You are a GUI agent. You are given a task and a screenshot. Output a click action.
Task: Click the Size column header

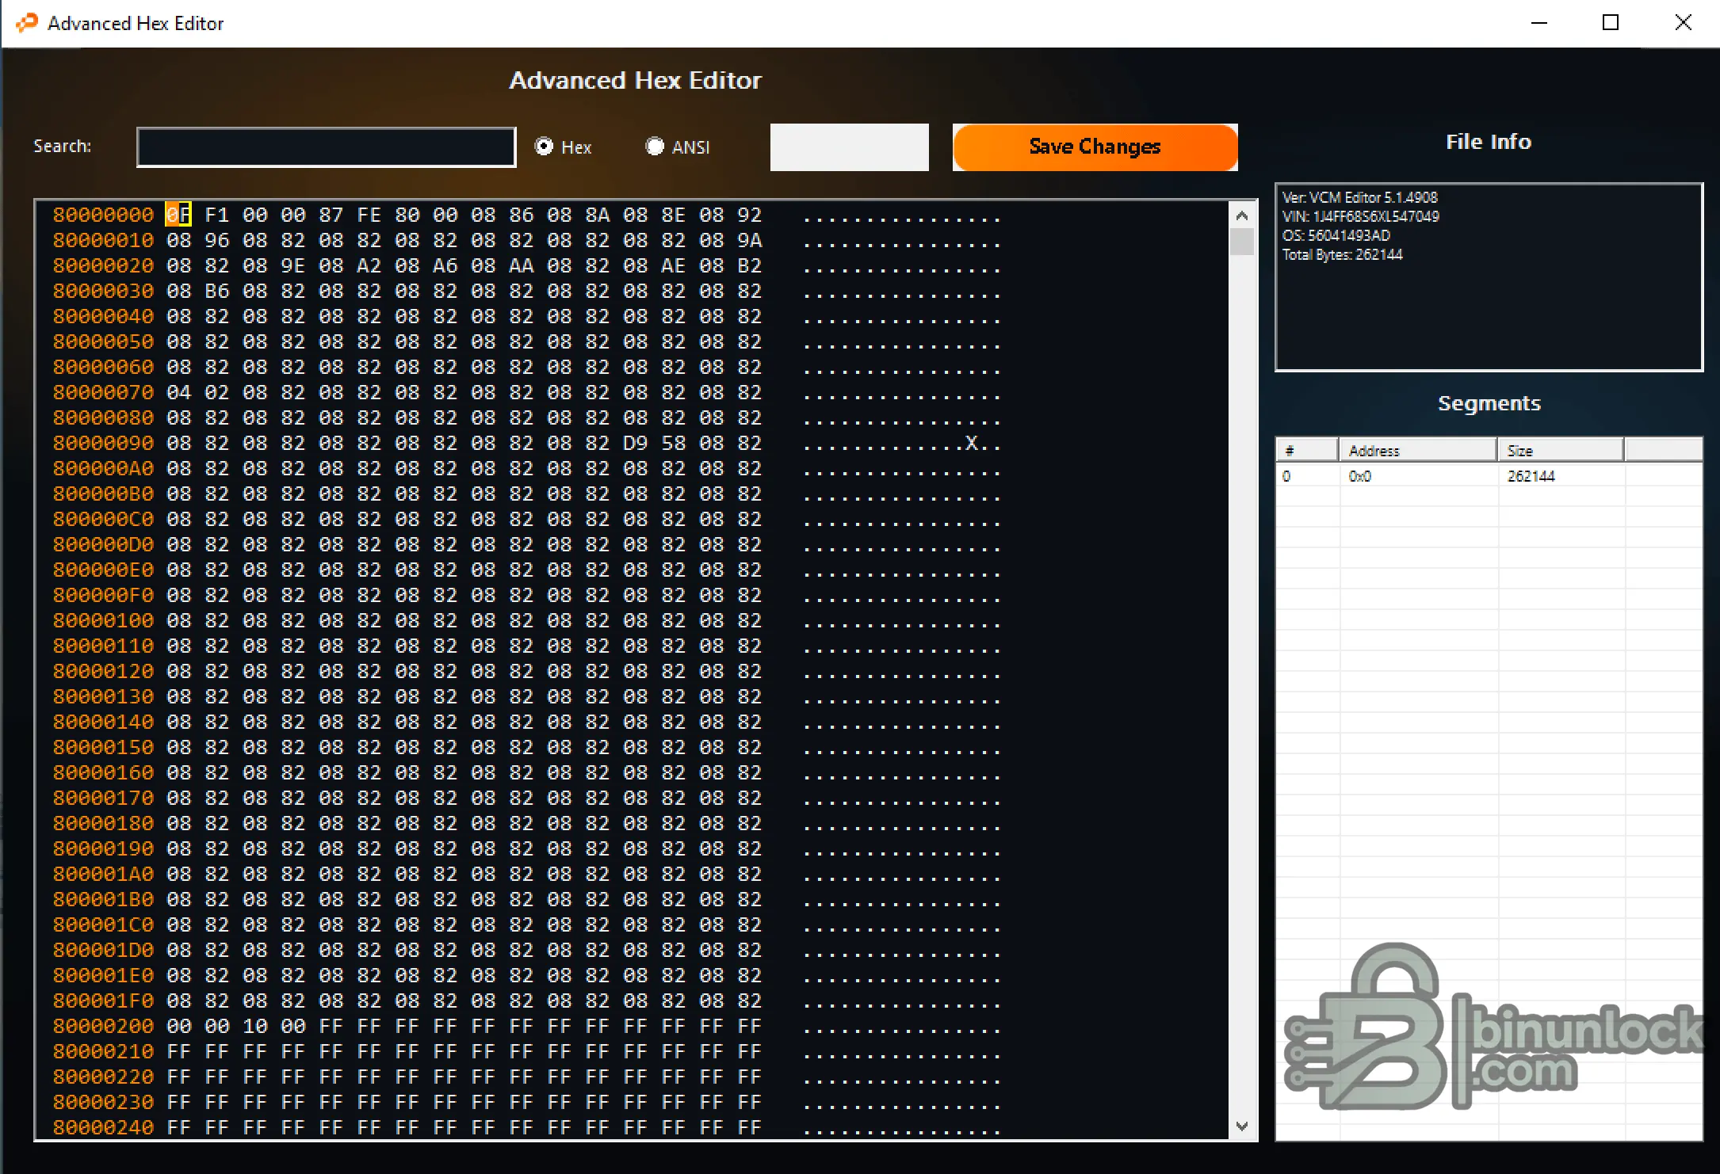click(1560, 450)
